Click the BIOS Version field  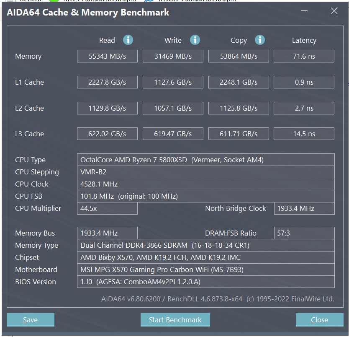[205, 282]
